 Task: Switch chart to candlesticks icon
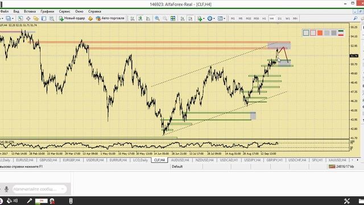click(140, 18)
